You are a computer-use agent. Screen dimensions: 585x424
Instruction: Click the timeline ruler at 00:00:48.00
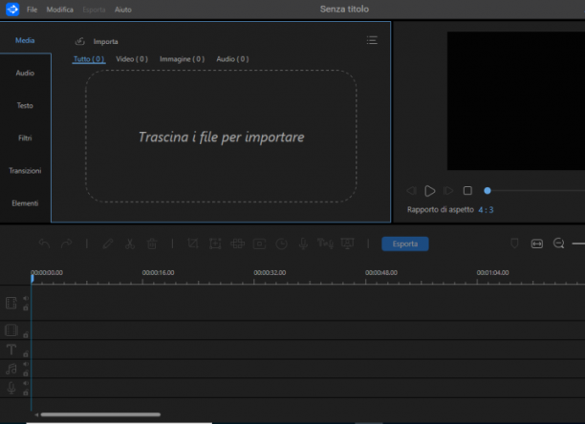tap(381, 273)
